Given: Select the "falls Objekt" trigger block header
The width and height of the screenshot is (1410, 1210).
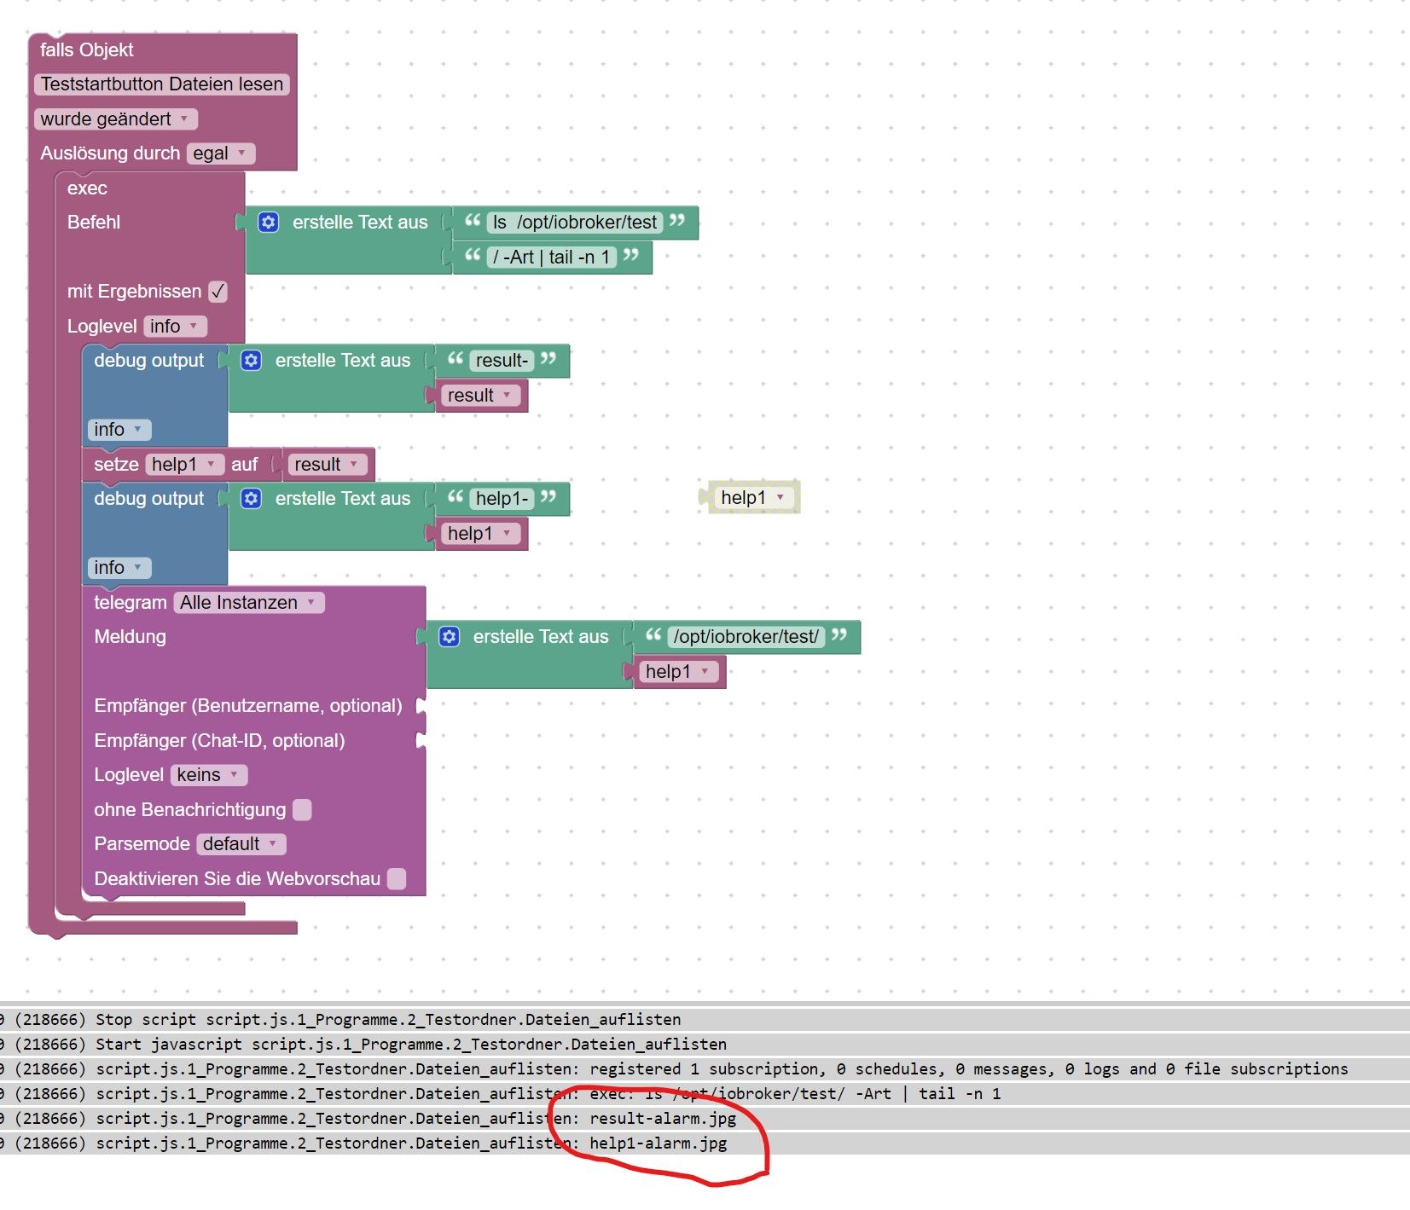Looking at the screenshot, I should click(x=87, y=50).
